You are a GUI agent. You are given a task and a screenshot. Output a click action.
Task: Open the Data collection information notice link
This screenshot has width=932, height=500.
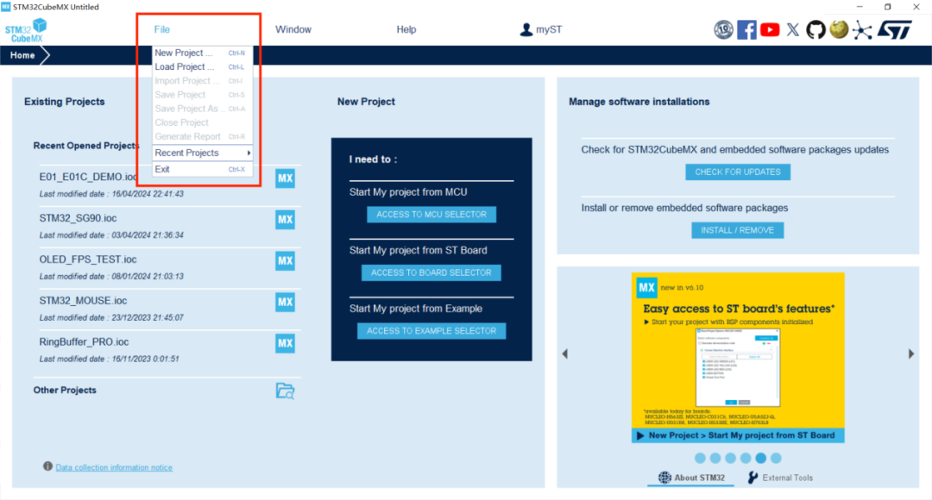[x=114, y=467]
